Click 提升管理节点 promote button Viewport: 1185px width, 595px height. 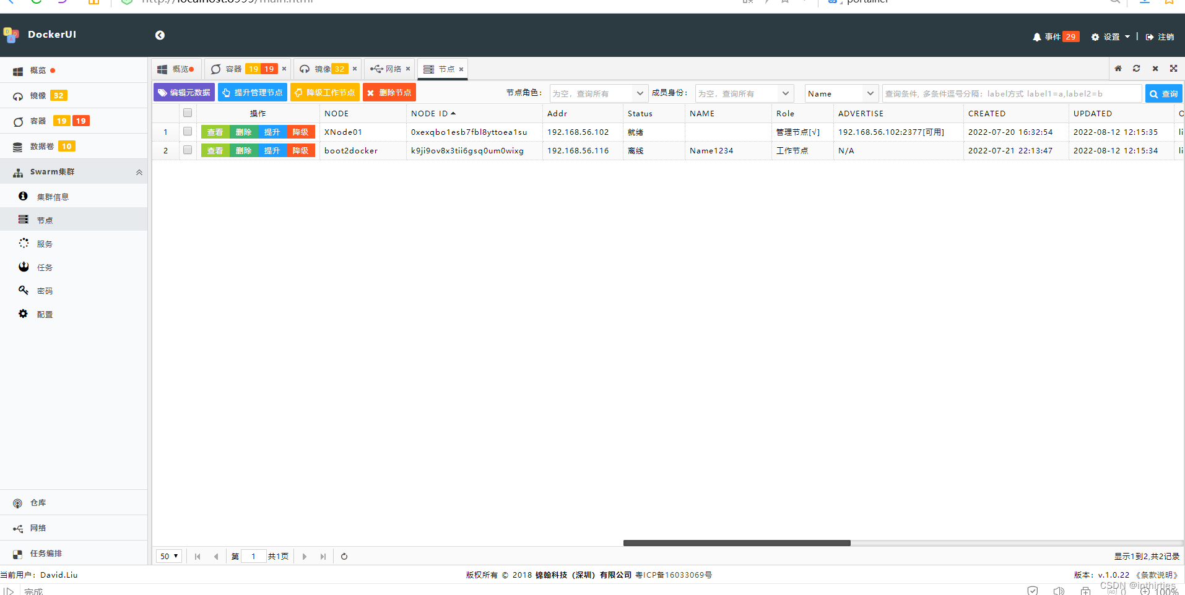tap(253, 93)
